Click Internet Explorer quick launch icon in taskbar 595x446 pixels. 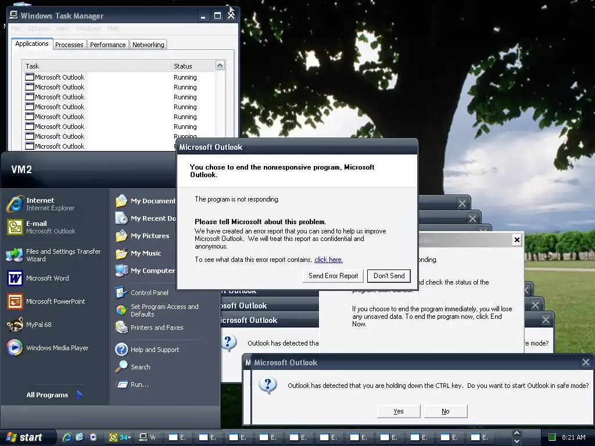tap(67, 437)
